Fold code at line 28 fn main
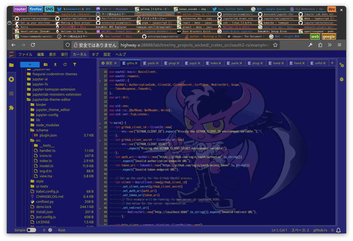 [100, 123]
